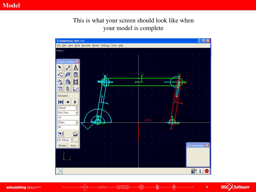Viewport: 256px width, 192px height.
Task: Open the Settings menu
Action: (105, 45)
